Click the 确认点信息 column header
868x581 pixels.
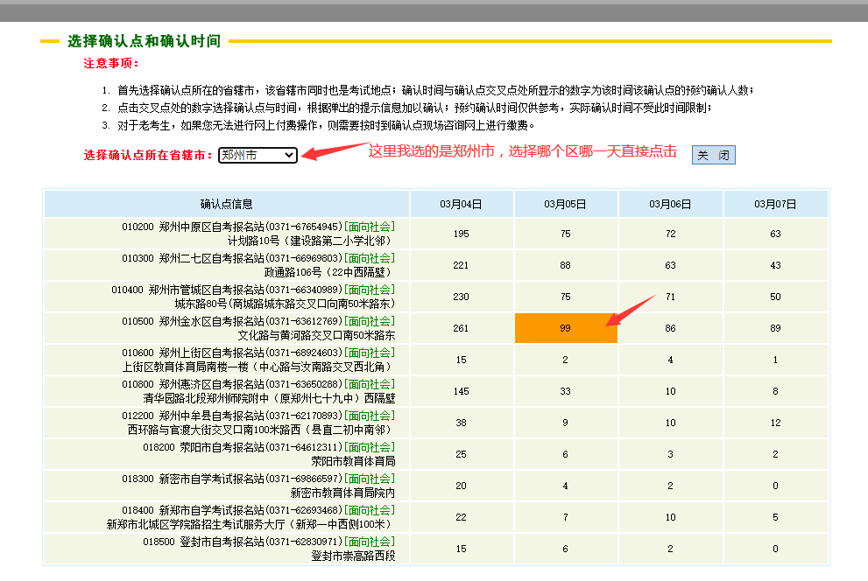226,204
